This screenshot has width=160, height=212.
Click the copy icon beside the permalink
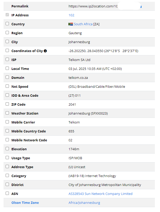point(141,6)
